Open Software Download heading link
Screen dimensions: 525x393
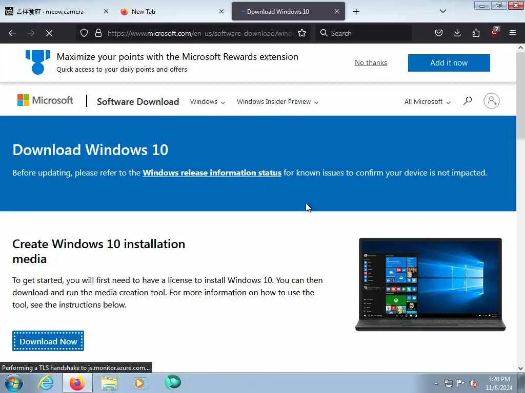(x=138, y=102)
